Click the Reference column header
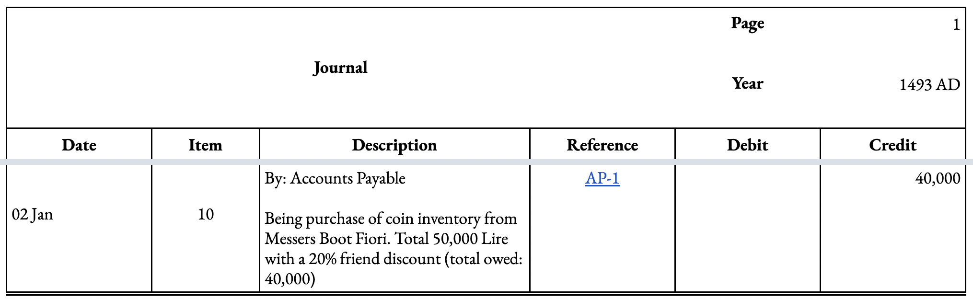Screen dimensions: 973x300 (x=602, y=145)
